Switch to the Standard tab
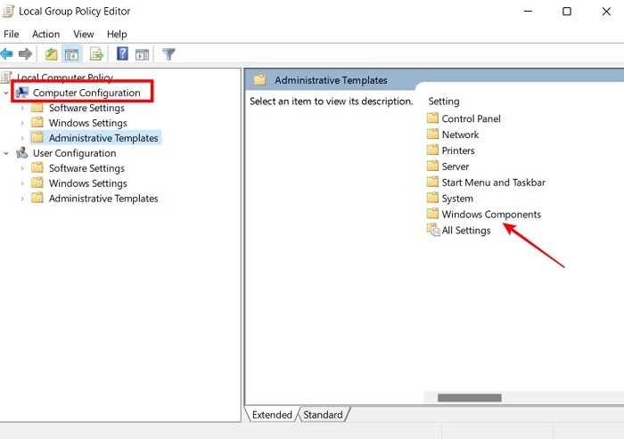This screenshot has height=439, width=624. 323,415
